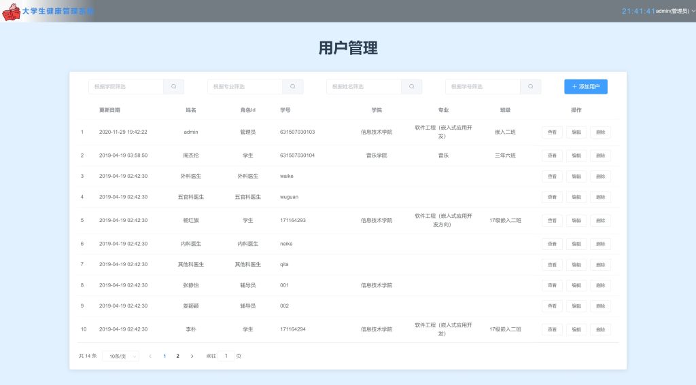Screen dimensions: 696x385
Task: Edit the waike user row
Action: coord(576,177)
